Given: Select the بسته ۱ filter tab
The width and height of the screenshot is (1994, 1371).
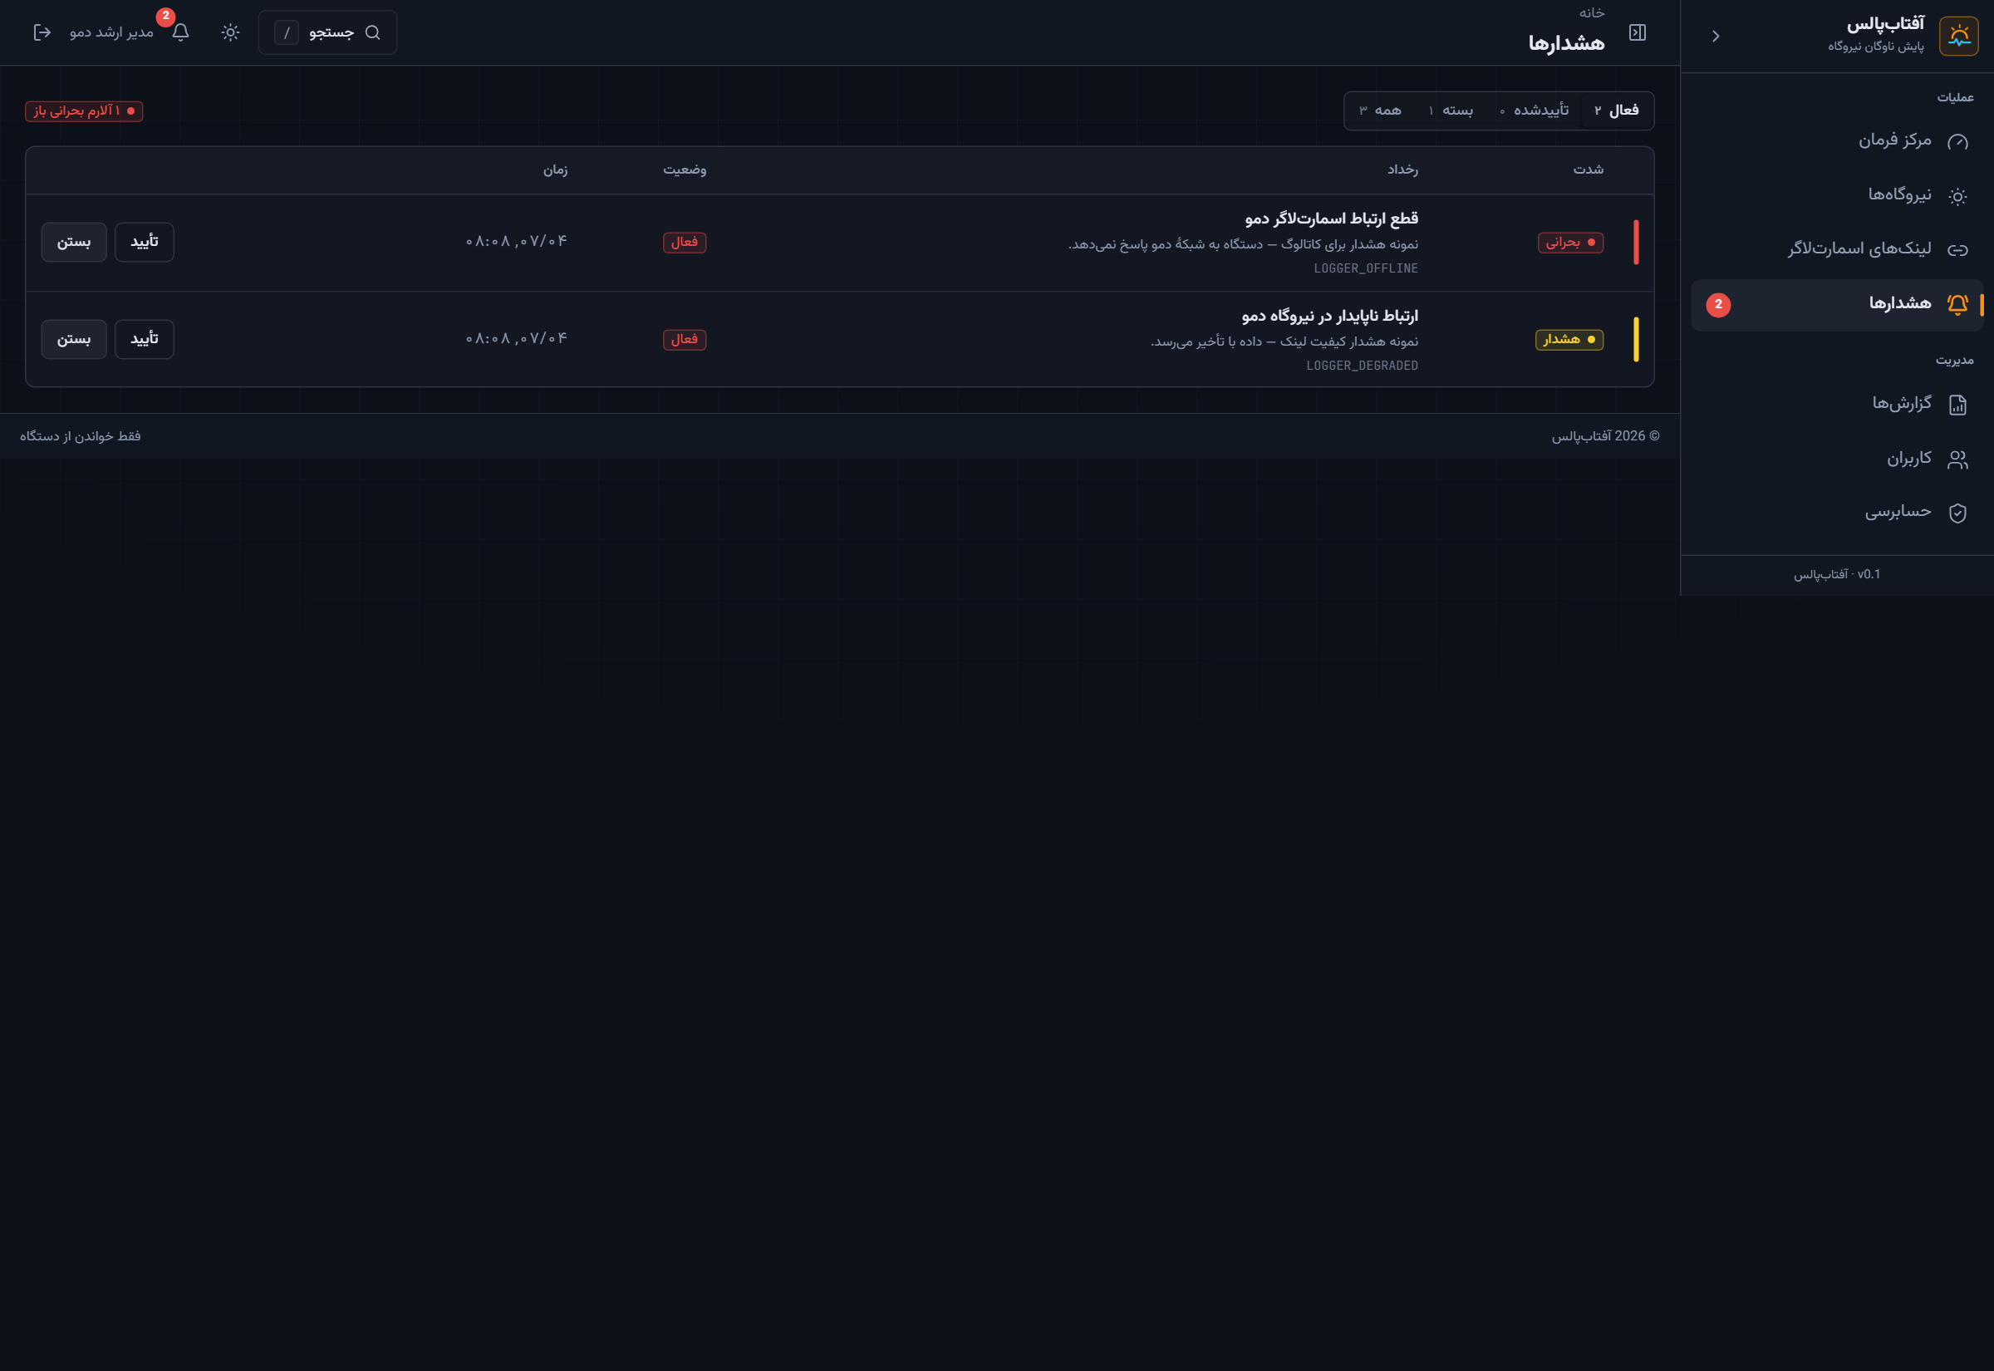Looking at the screenshot, I should click(x=1451, y=111).
